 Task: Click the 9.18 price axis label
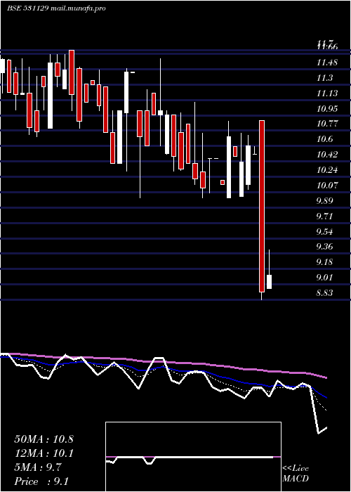324,261
